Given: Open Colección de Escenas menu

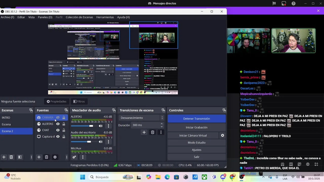Looking at the screenshot, I should click(x=79, y=17).
